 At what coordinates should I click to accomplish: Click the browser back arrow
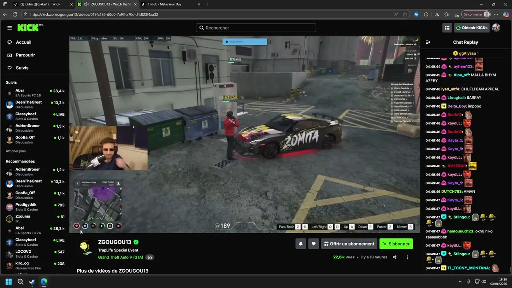[x=5, y=14]
